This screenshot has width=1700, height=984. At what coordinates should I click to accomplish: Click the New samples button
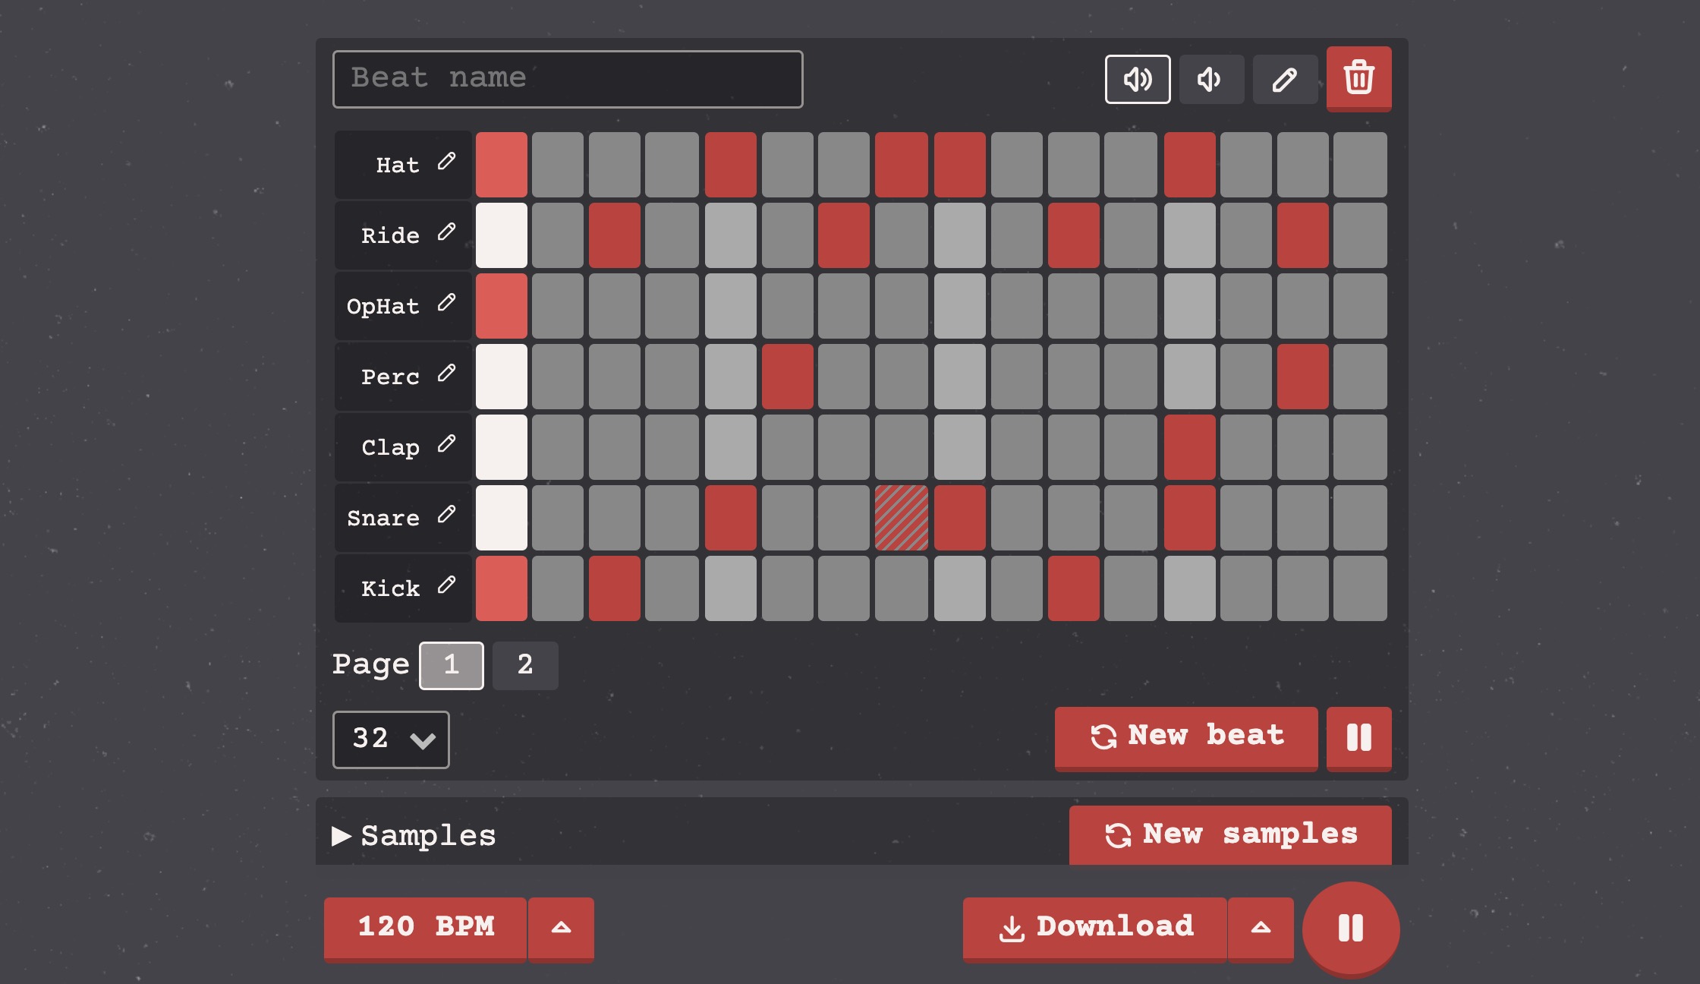[x=1229, y=834]
